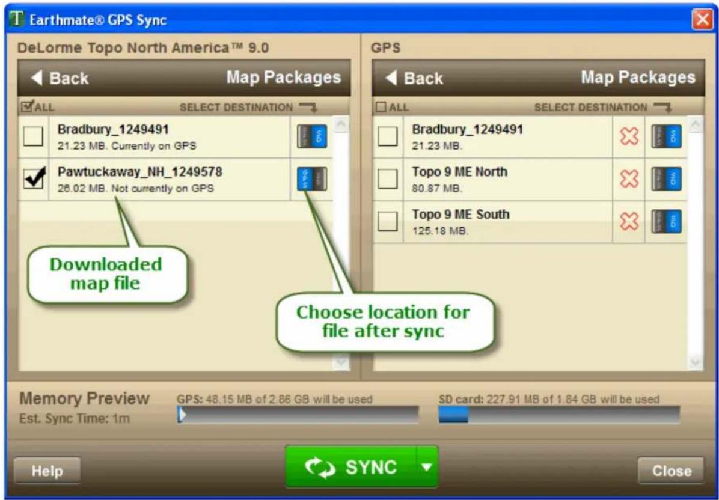Go Back in the GPS panel
The width and height of the screenshot is (719, 500).
(x=414, y=78)
